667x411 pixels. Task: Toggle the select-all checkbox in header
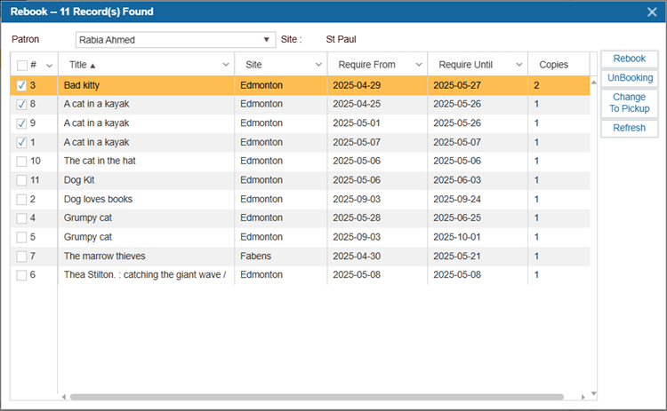pos(21,65)
